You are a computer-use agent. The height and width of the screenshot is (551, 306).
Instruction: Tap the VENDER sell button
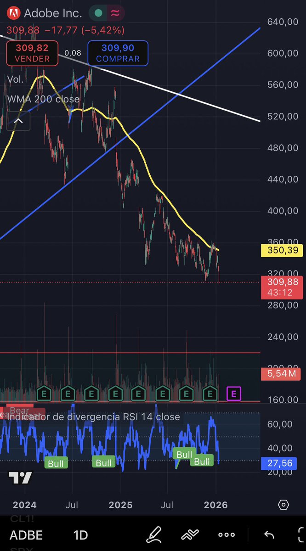(x=32, y=53)
